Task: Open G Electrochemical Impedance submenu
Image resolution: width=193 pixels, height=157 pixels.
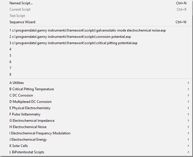Action: (32, 121)
